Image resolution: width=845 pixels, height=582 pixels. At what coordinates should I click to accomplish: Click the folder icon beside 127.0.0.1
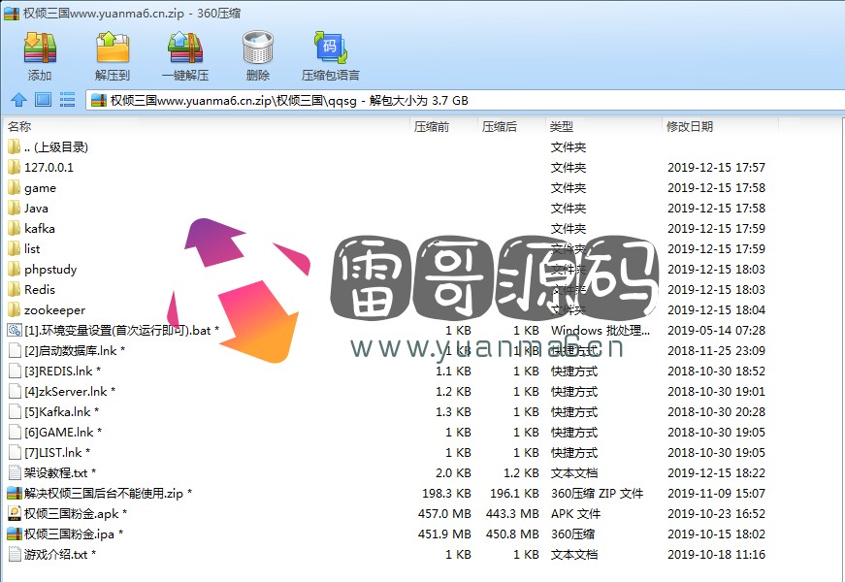coord(14,167)
